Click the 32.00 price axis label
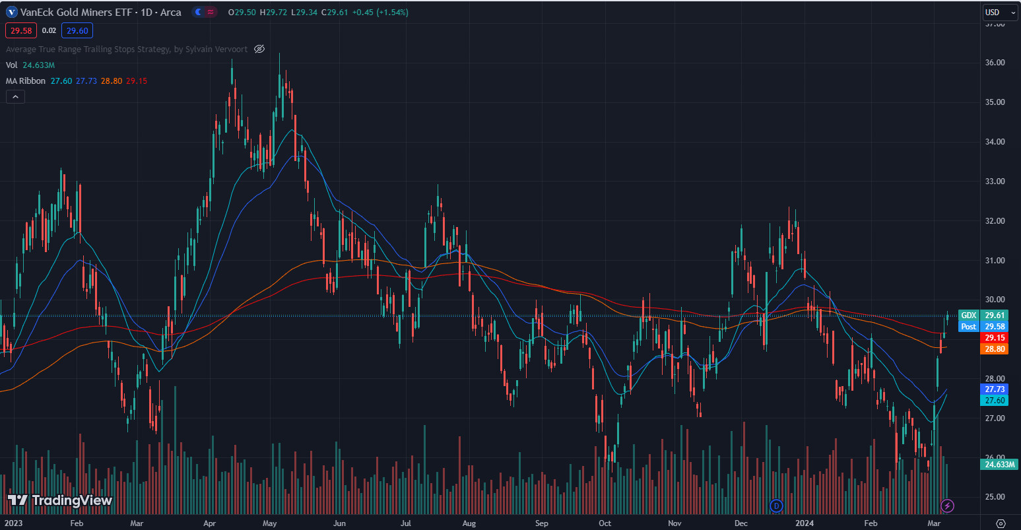This screenshot has width=1021, height=530. pos(995,221)
